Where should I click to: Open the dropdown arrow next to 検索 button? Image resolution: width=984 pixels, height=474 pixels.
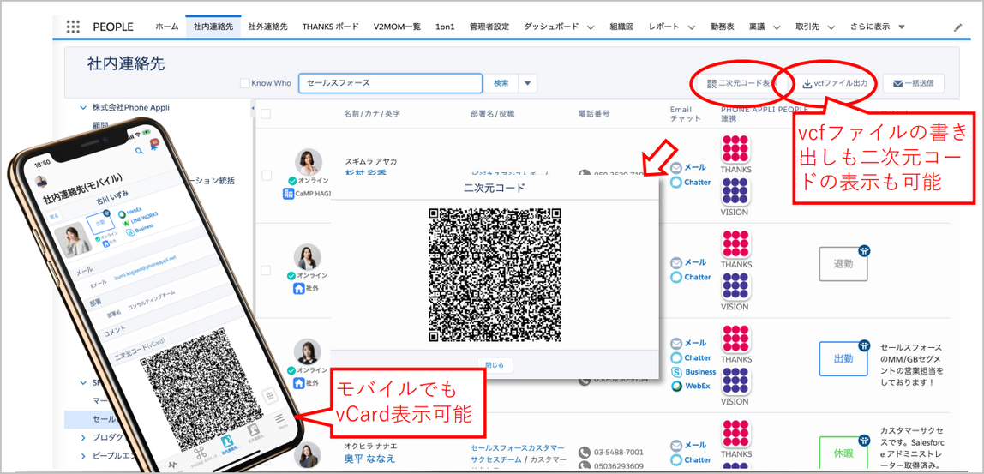529,83
